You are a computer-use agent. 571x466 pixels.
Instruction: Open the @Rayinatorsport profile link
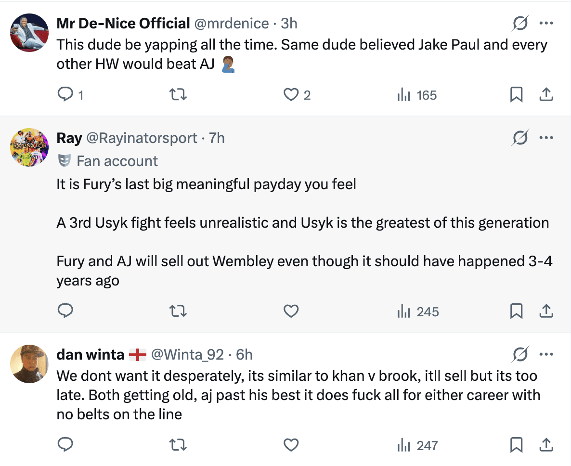pyautogui.click(x=142, y=138)
